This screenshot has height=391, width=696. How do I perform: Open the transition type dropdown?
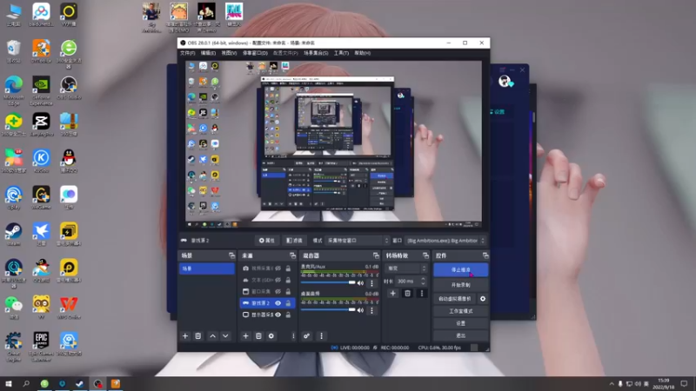click(405, 268)
